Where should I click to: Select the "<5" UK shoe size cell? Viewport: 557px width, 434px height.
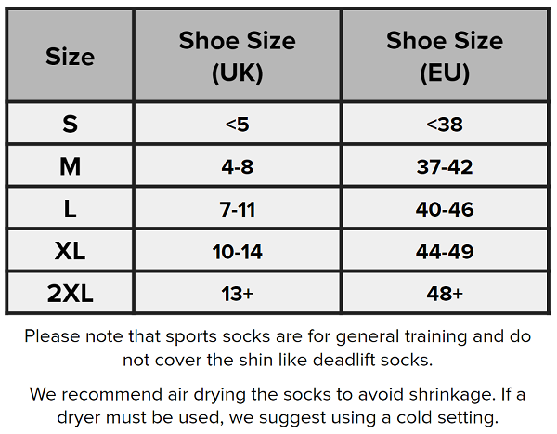(238, 124)
